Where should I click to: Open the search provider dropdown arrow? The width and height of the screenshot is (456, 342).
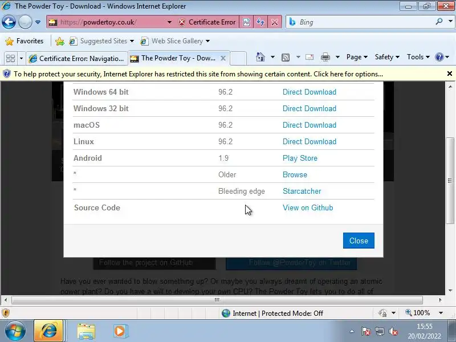pyautogui.click(x=450, y=21)
